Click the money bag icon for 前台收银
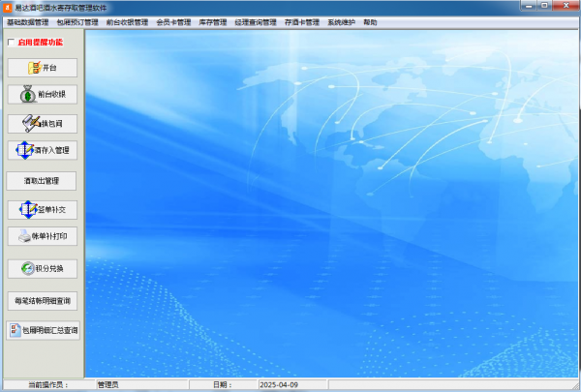The image size is (581, 392). click(x=28, y=94)
